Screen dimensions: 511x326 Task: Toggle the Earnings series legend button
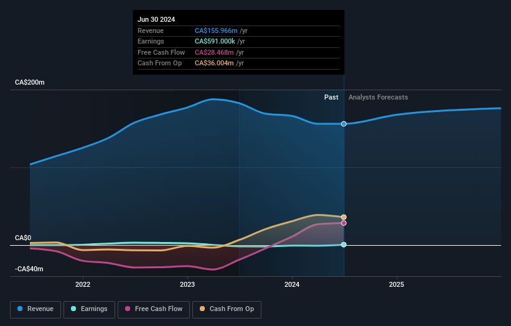coord(89,309)
